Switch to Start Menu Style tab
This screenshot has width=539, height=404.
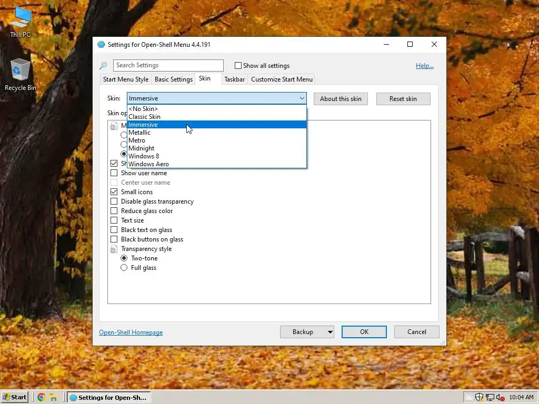[126, 79]
